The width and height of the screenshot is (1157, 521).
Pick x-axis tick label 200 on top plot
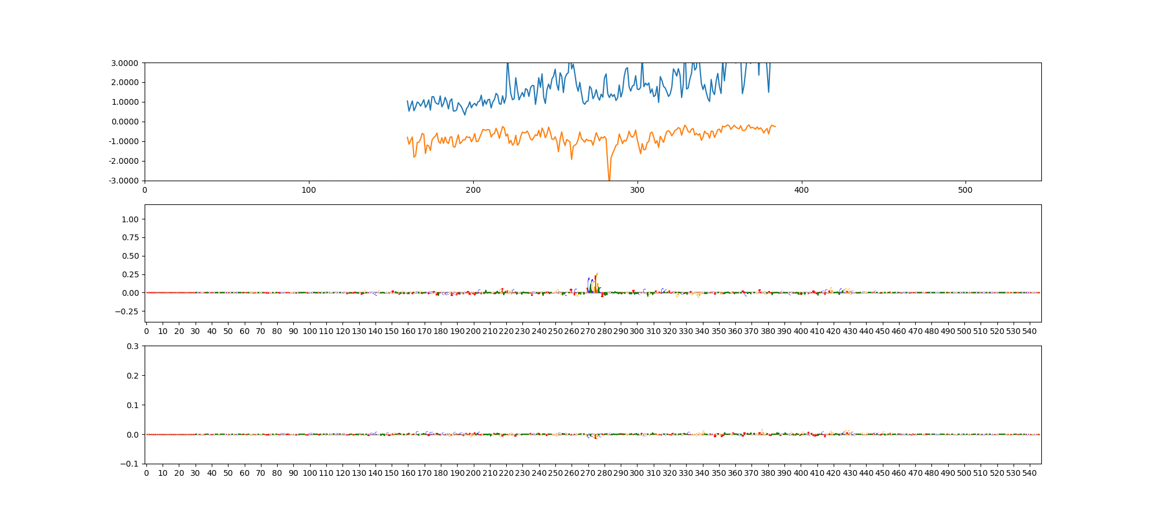click(473, 190)
